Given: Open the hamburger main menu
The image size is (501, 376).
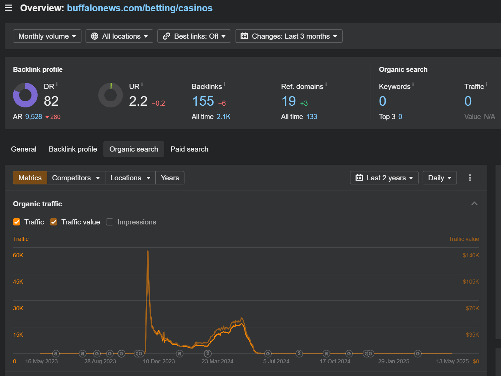Looking at the screenshot, I should [x=8, y=8].
